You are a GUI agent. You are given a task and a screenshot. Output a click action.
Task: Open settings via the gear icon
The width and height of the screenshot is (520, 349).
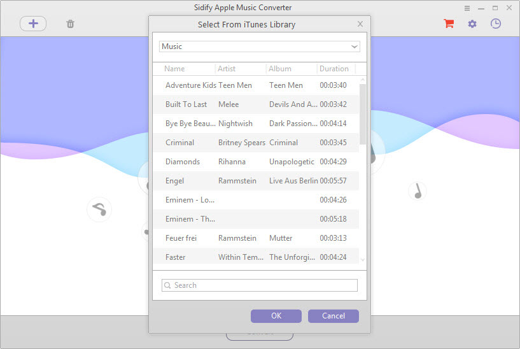(x=472, y=24)
